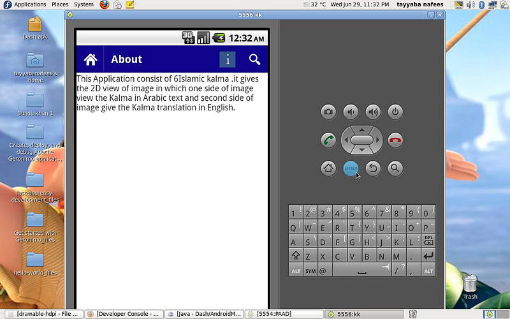Click the 5556:kk window title bar
The image size is (510, 319).
250,15
